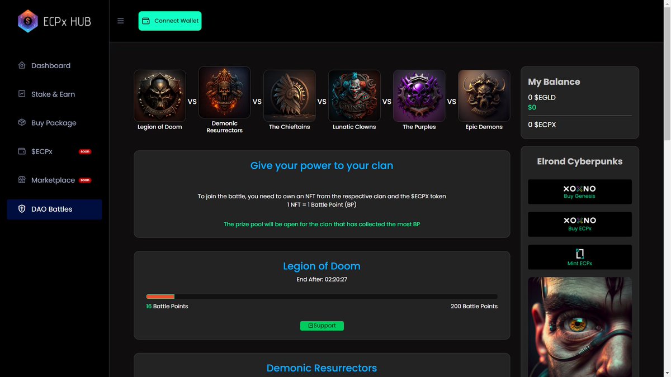Click the '0 $EGLD' balance value
This screenshot has height=377, width=671.
[x=542, y=97]
